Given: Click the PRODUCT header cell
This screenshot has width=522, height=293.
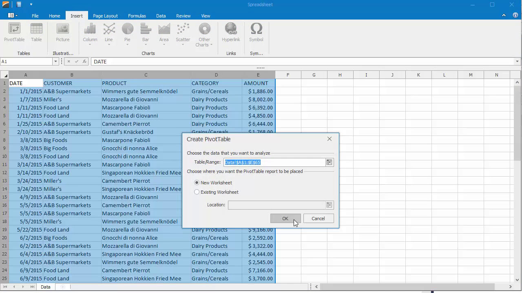Looking at the screenshot, I should pos(146,83).
